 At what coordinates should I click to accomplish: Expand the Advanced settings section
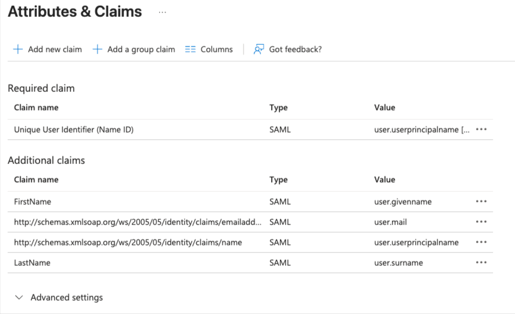(20, 298)
